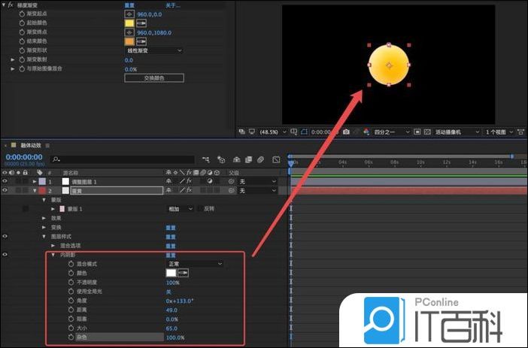Toggle the 反转 checkbox for 蒙版 1
Image resolution: width=528 pixels, height=348 pixels.
200,209
